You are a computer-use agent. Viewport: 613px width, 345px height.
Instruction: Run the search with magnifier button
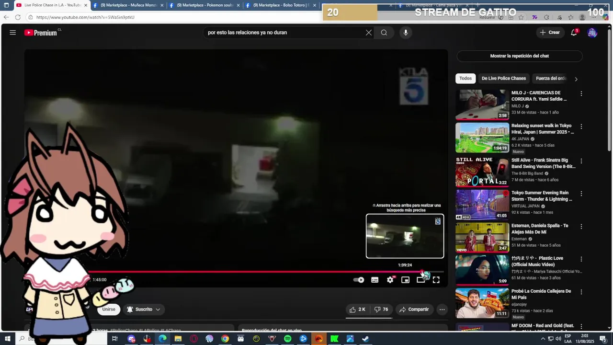pyautogui.click(x=384, y=33)
